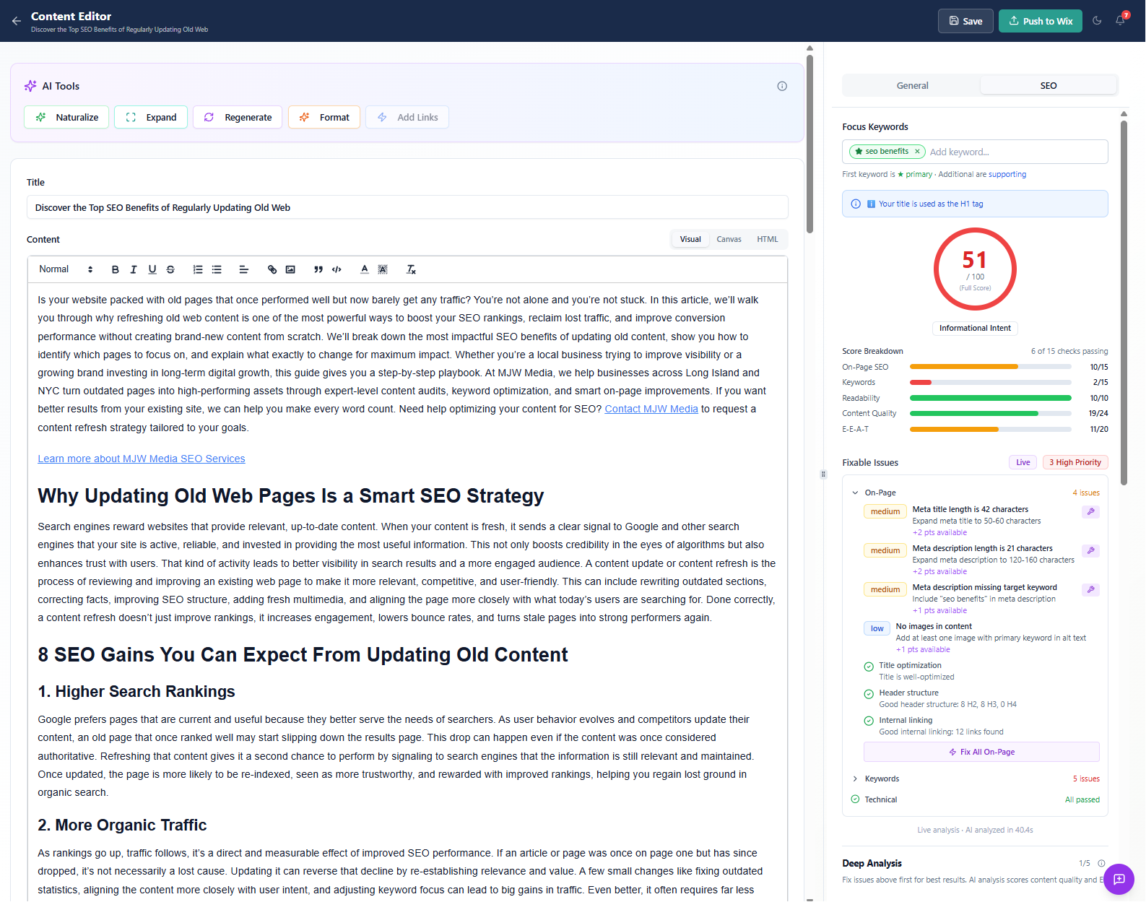Insert an image into content
Image resolution: width=1146 pixels, height=902 pixels.
point(290,269)
